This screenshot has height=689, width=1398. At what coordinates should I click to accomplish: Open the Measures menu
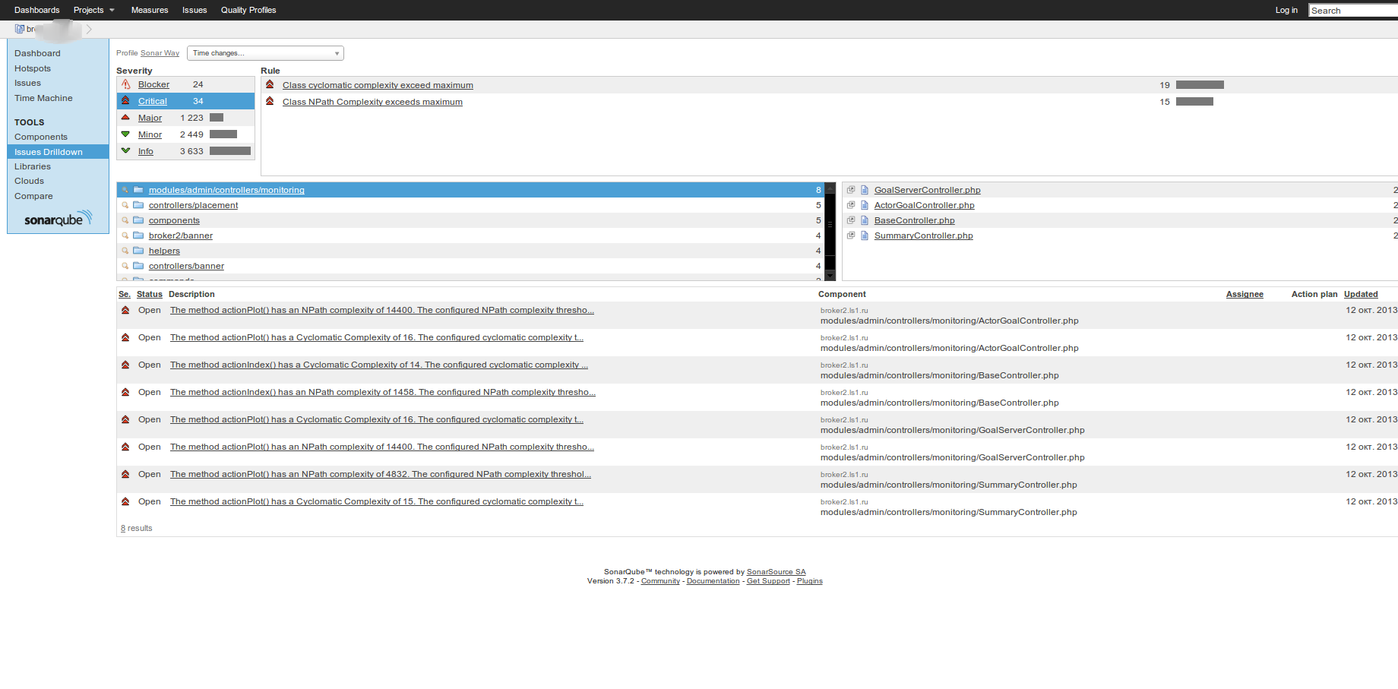pyautogui.click(x=150, y=10)
